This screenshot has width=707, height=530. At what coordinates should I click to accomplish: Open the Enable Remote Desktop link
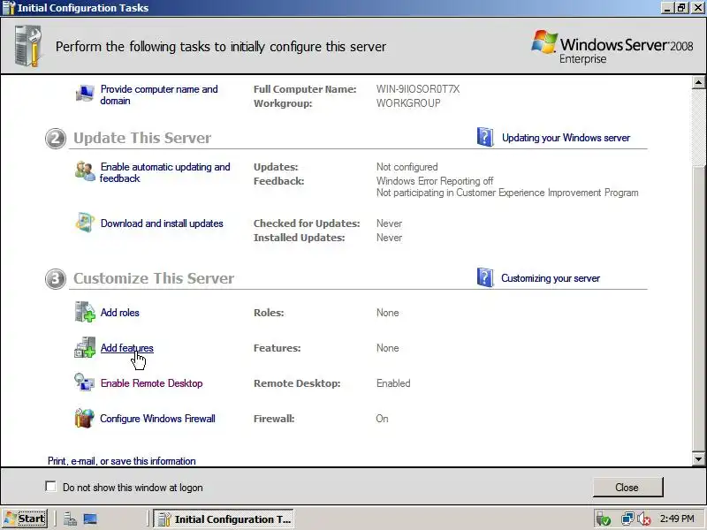(151, 383)
